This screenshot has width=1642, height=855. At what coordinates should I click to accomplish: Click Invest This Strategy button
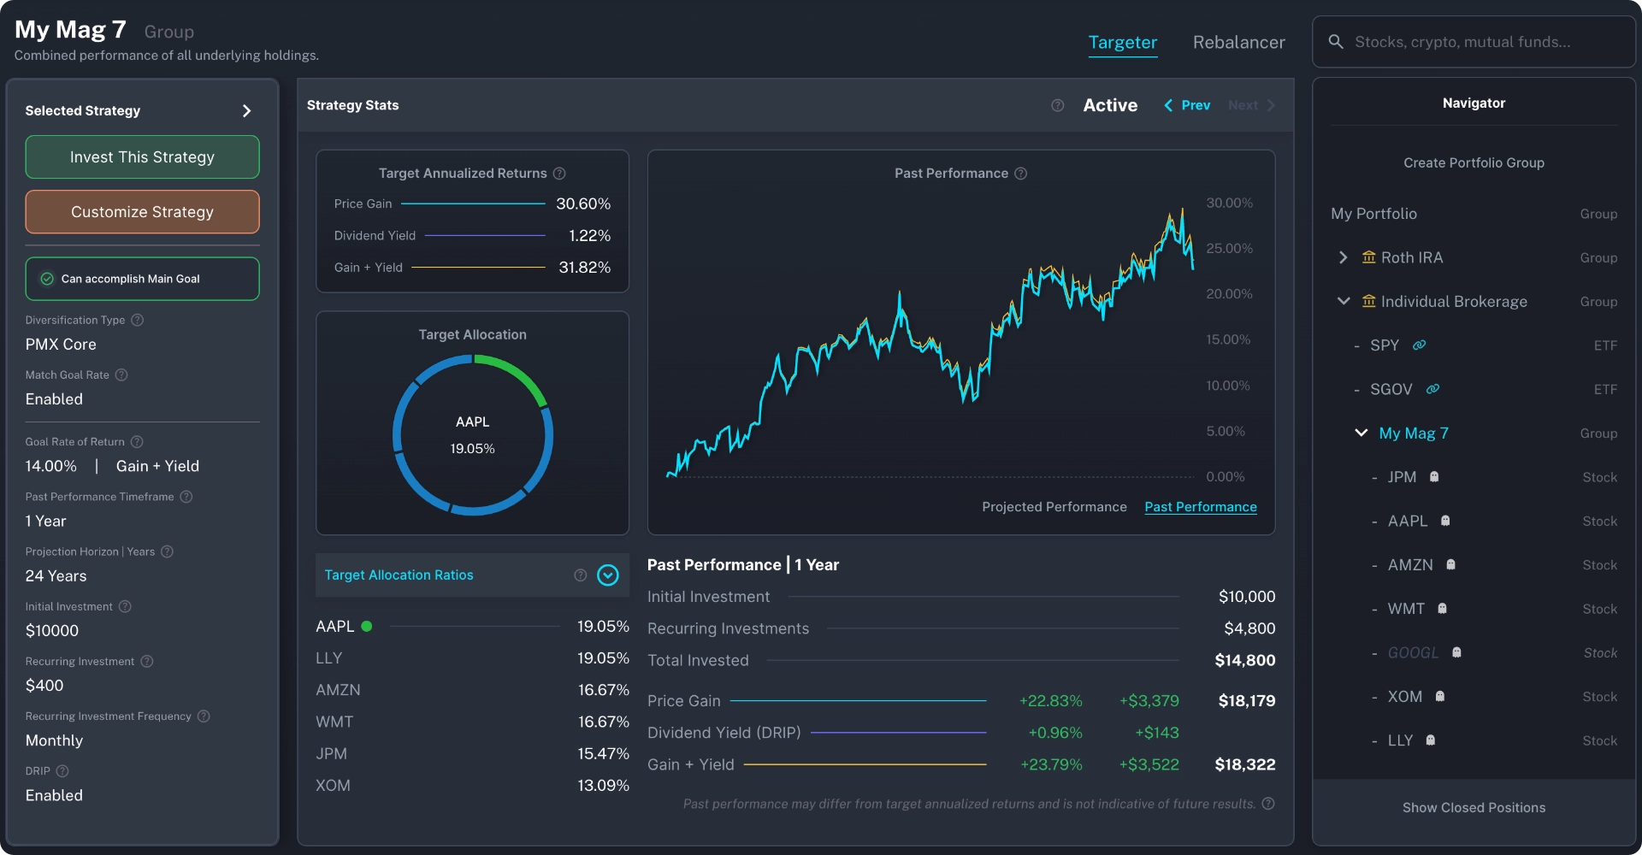coord(142,157)
